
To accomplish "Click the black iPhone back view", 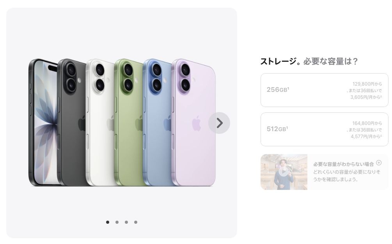I will 72,122.
